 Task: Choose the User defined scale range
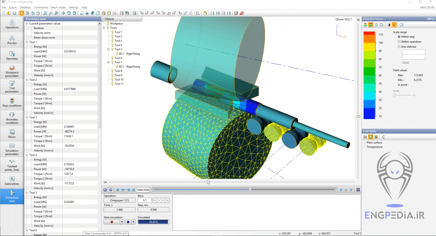(399, 47)
